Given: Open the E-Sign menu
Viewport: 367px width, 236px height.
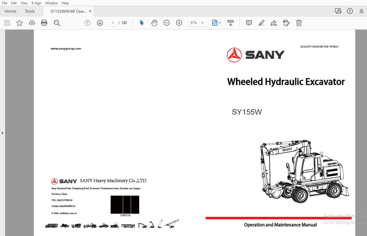Looking at the screenshot, I should pyautogui.click(x=37, y=3).
